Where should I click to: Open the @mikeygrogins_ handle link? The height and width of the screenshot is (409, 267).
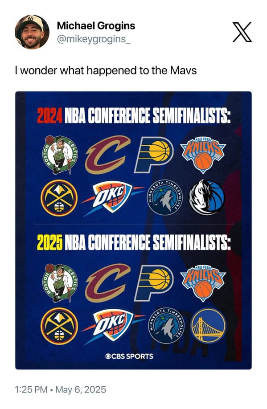[94, 39]
